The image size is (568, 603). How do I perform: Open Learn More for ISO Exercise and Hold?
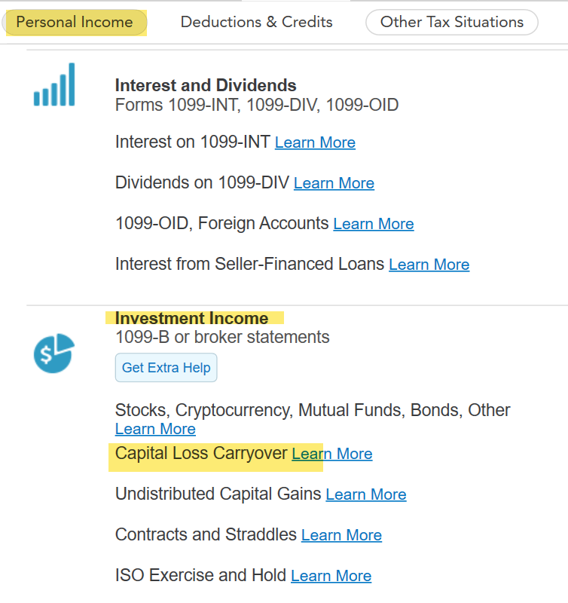pos(331,576)
